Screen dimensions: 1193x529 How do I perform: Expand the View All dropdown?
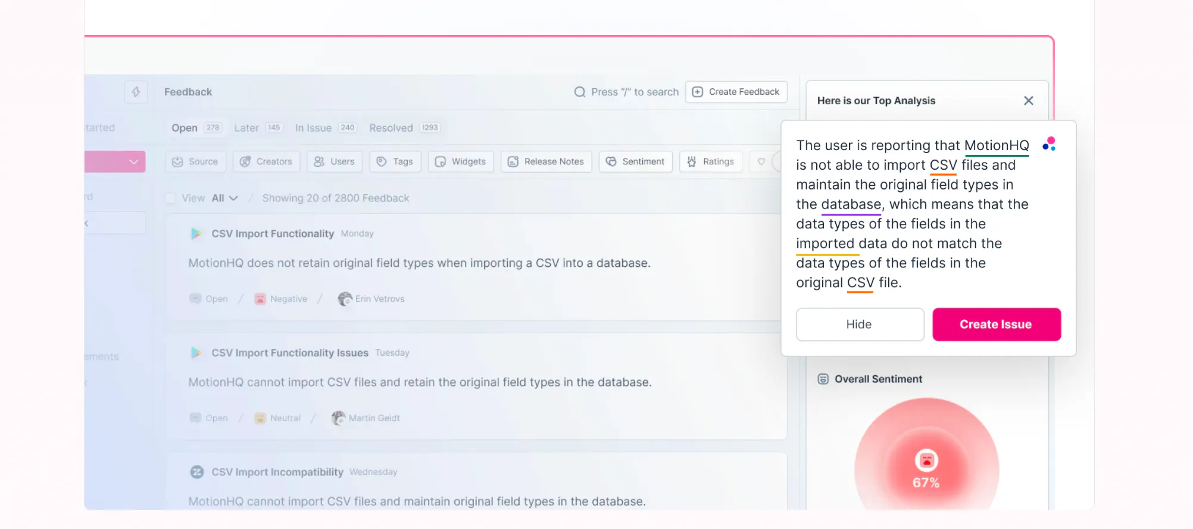click(224, 198)
